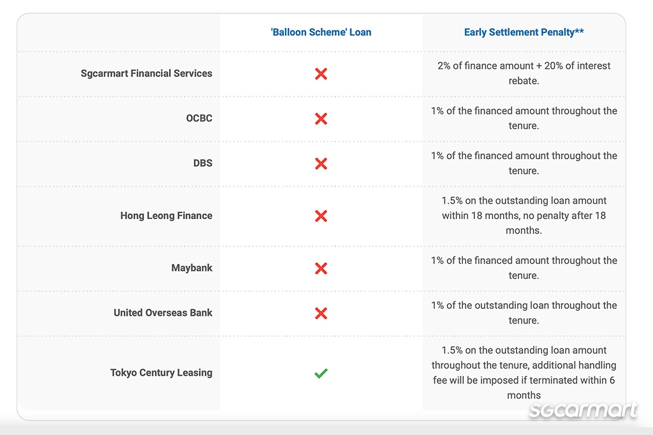Select the 'Balloon Scheme' Loan column header

coord(321,32)
